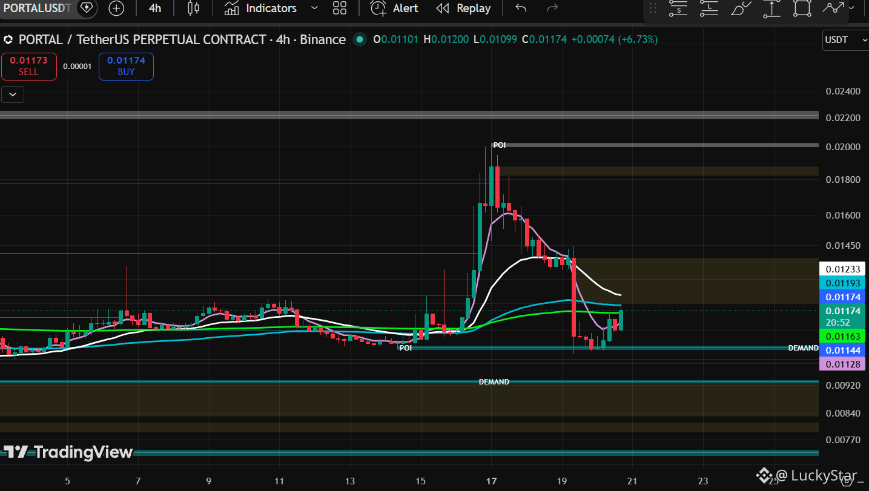Click the TradingView logo

click(x=67, y=452)
